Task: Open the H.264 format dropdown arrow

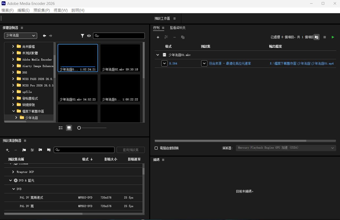Action: 165,64
